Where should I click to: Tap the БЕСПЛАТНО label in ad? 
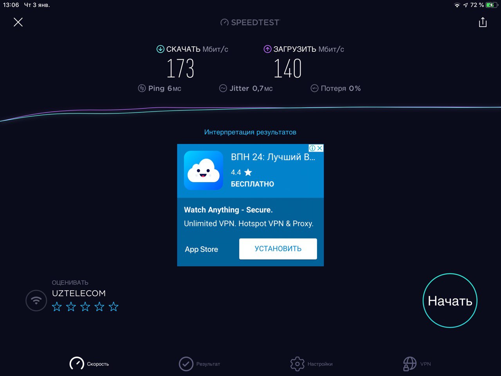(252, 184)
